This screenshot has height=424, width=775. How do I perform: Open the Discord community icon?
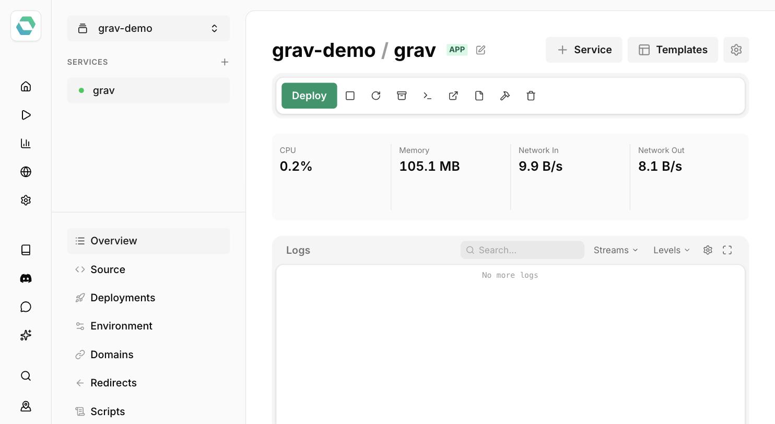pyautogui.click(x=26, y=278)
